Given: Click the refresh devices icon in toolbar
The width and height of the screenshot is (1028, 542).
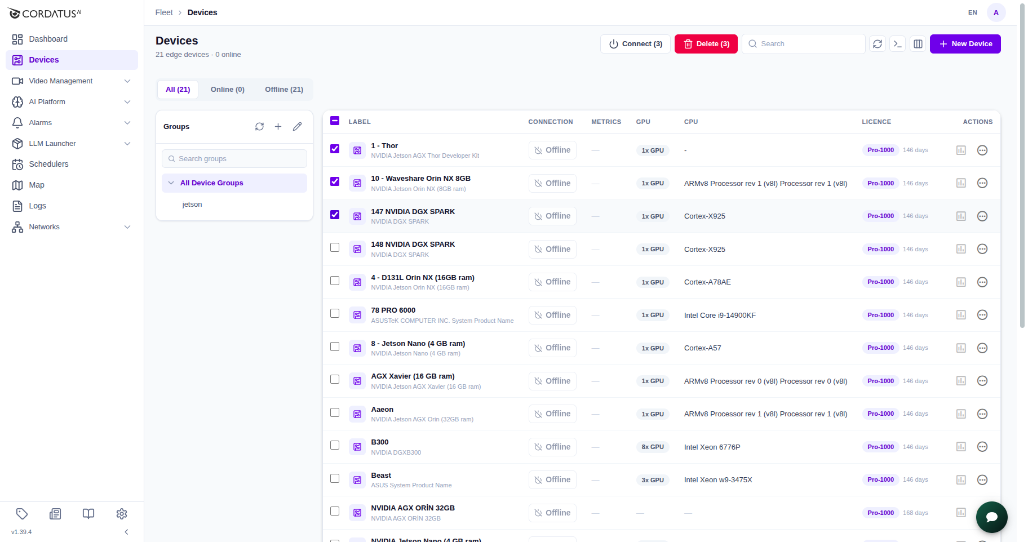Looking at the screenshot, I should (878, 44).
